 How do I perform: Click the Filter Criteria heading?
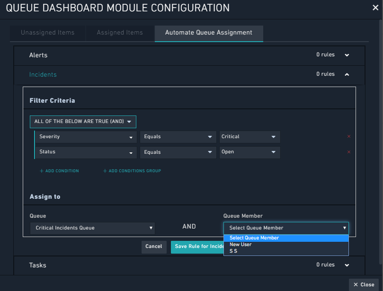[52, 101]
